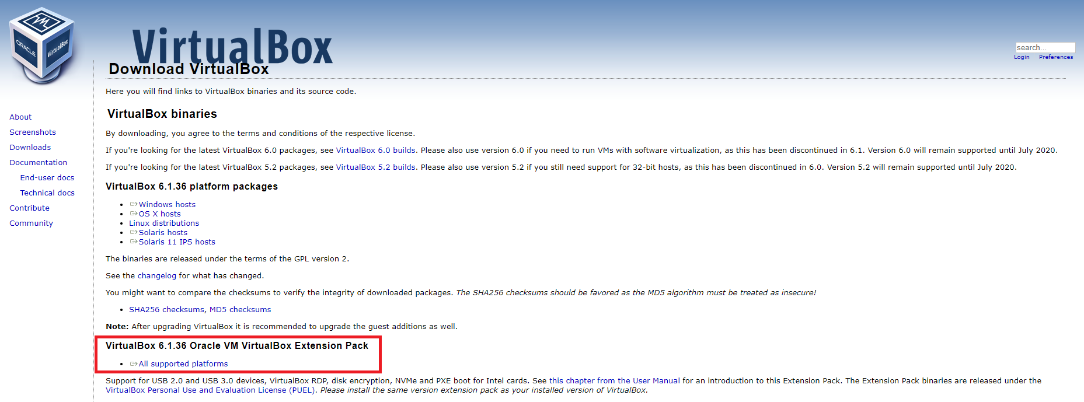Open Screenshots from the sidebar

pos(33,132)
